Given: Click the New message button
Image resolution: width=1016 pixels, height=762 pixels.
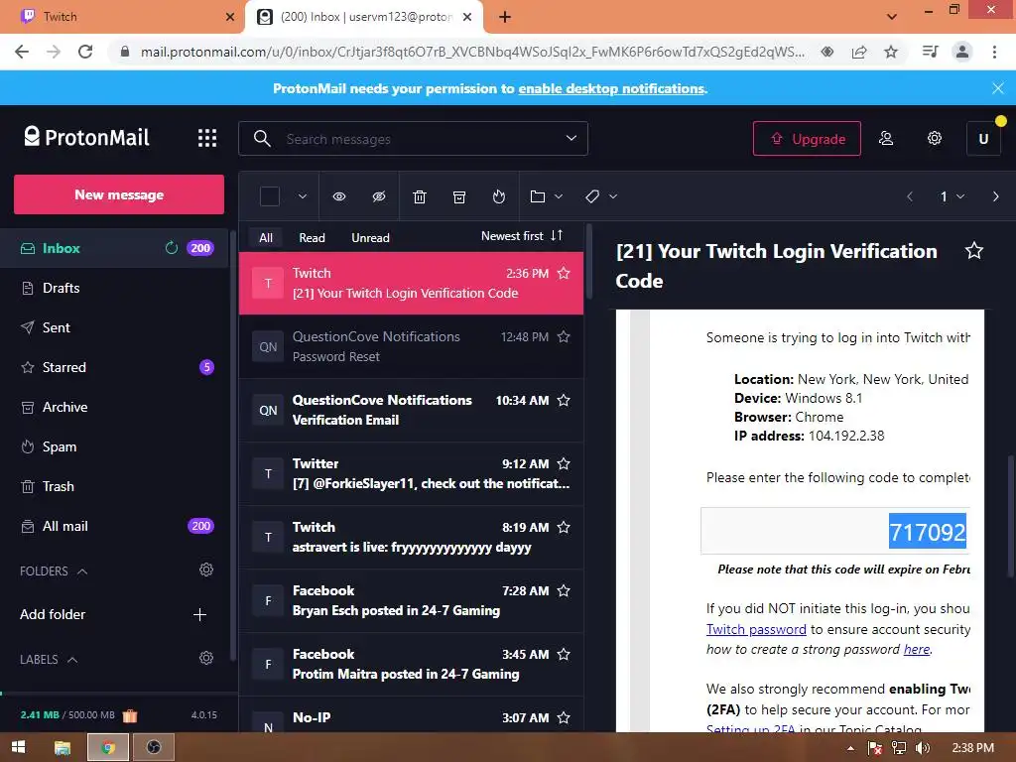Looking at the screenshot, I should click(x=119, y=194).
